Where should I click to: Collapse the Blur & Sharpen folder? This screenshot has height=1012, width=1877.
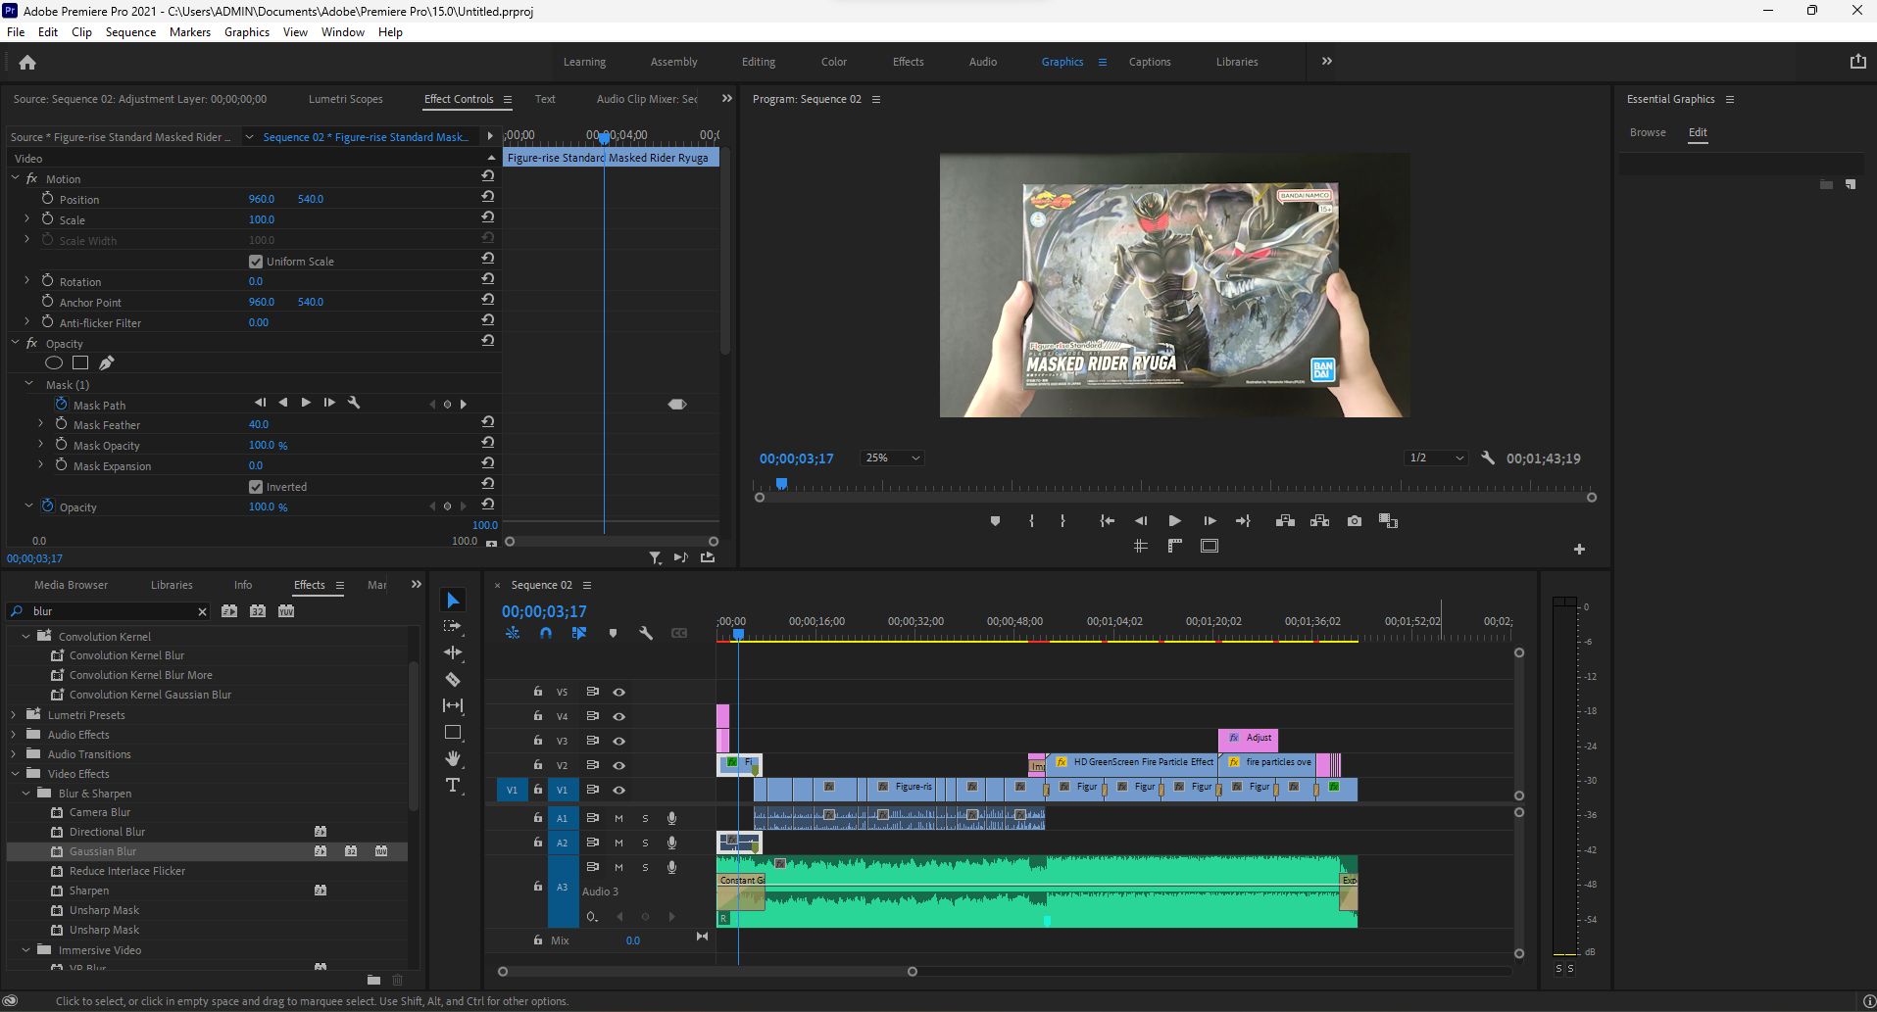[x=25, y=794]
